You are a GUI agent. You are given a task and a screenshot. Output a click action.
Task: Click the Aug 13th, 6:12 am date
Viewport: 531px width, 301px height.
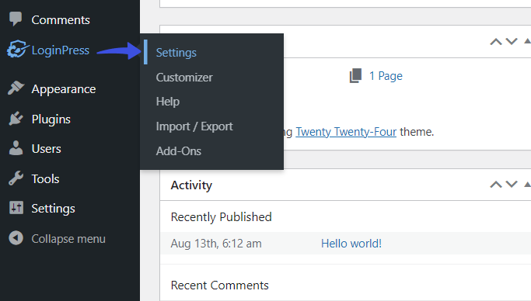click(216, 244)
